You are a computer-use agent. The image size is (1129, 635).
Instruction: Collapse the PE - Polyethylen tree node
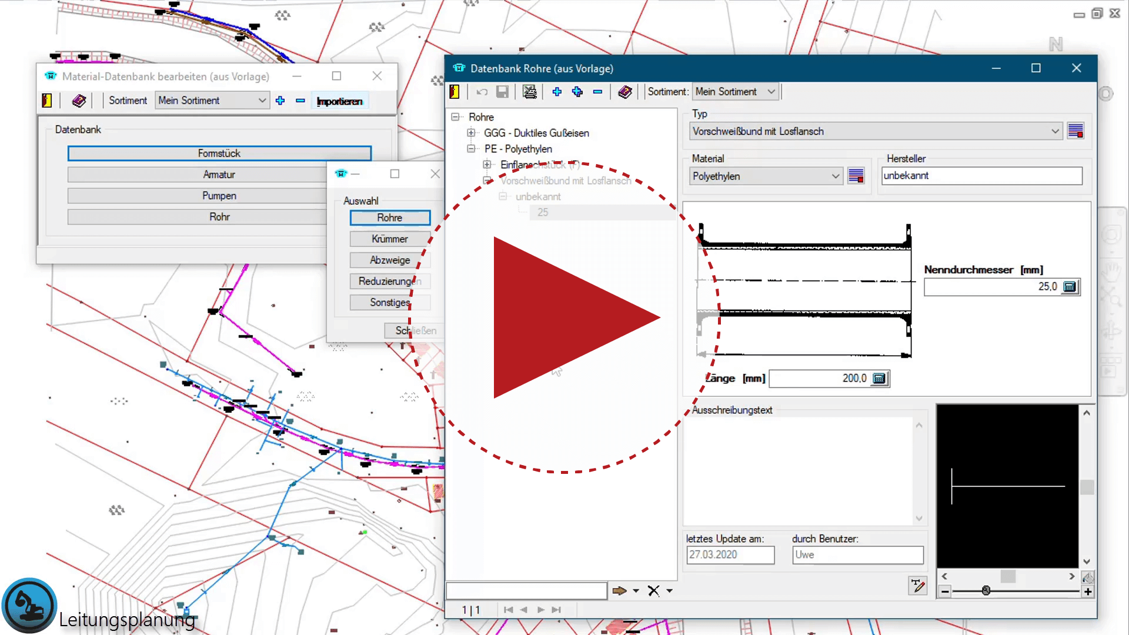[471, 149]
